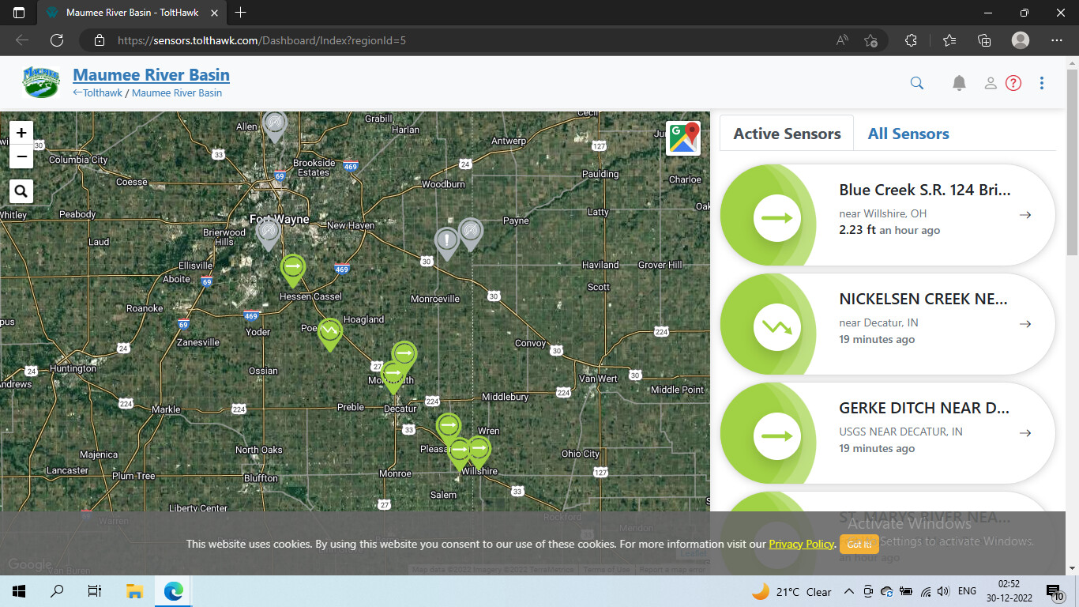This screenshot has width=1079, height=607.
Task: Click the map zoom in plus button
Action: click(21, 133)
